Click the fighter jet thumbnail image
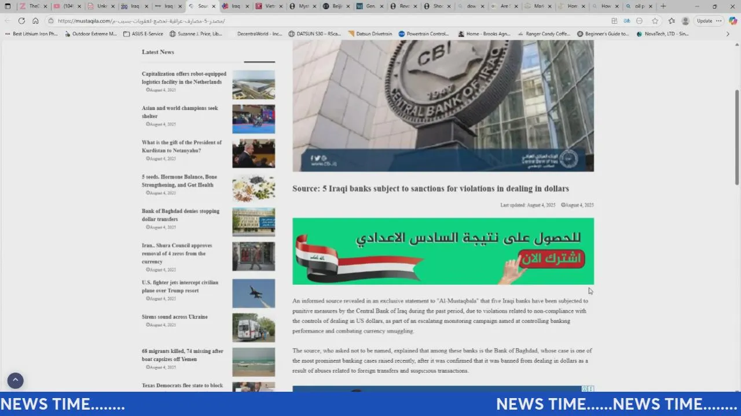The image size is (741, 416). click(x=254, y=294)
